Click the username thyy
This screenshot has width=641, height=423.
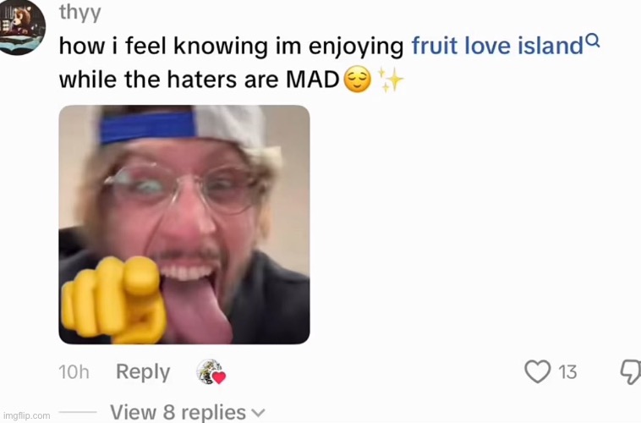[x=80, y=13]
